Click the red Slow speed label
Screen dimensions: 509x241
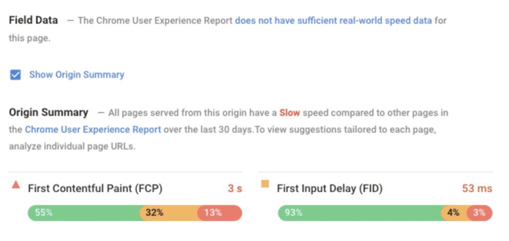[x=289, y=113]
